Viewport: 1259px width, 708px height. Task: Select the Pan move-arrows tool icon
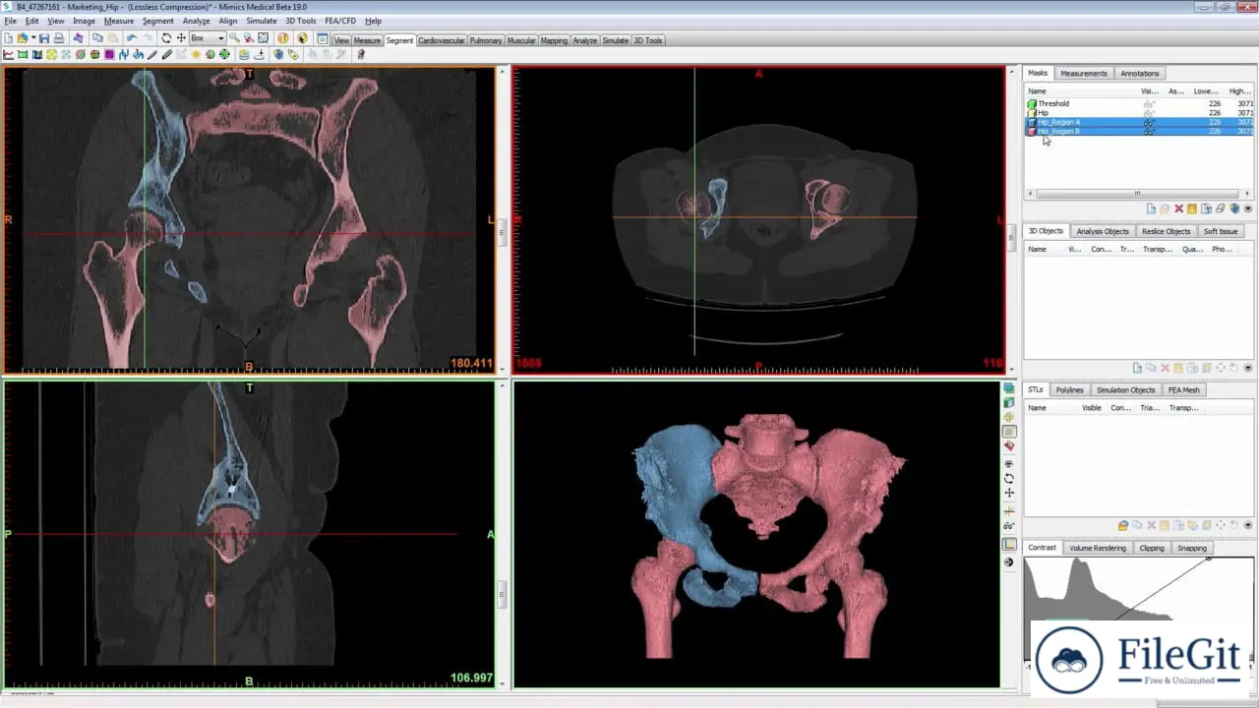[181, 38]
